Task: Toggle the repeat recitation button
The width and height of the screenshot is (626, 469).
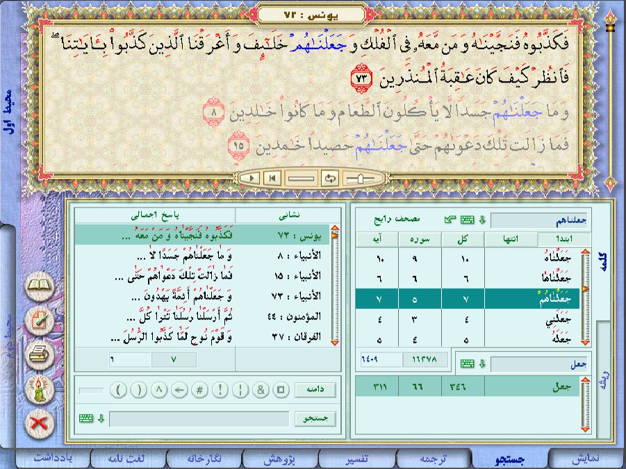Action: [330, 178]
